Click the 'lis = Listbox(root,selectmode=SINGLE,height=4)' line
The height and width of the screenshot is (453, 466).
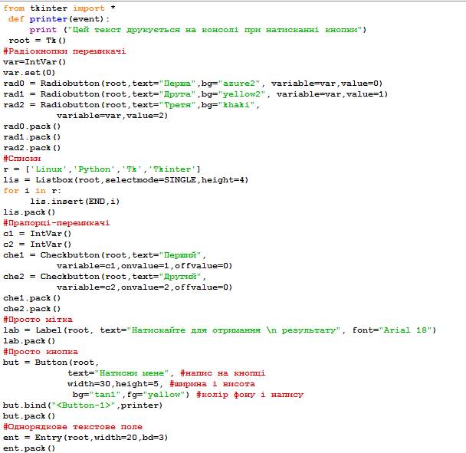click(126, 180)
